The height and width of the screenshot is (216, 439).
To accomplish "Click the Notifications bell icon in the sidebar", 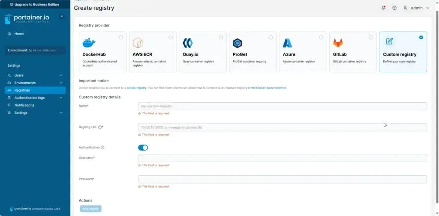I will pyautogui.click(x=9, y=105).
